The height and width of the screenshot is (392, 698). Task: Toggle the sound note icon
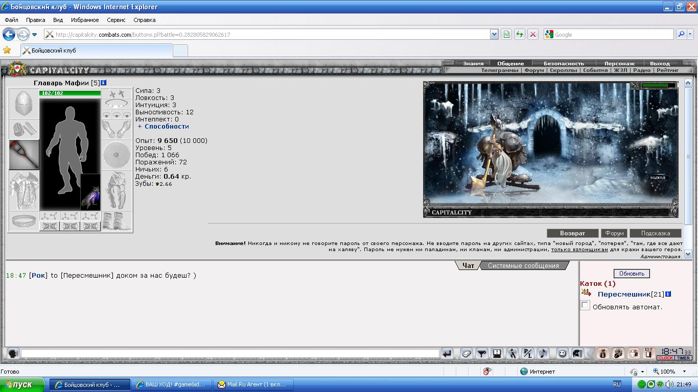pyautogui.click(x=543, y=353)
